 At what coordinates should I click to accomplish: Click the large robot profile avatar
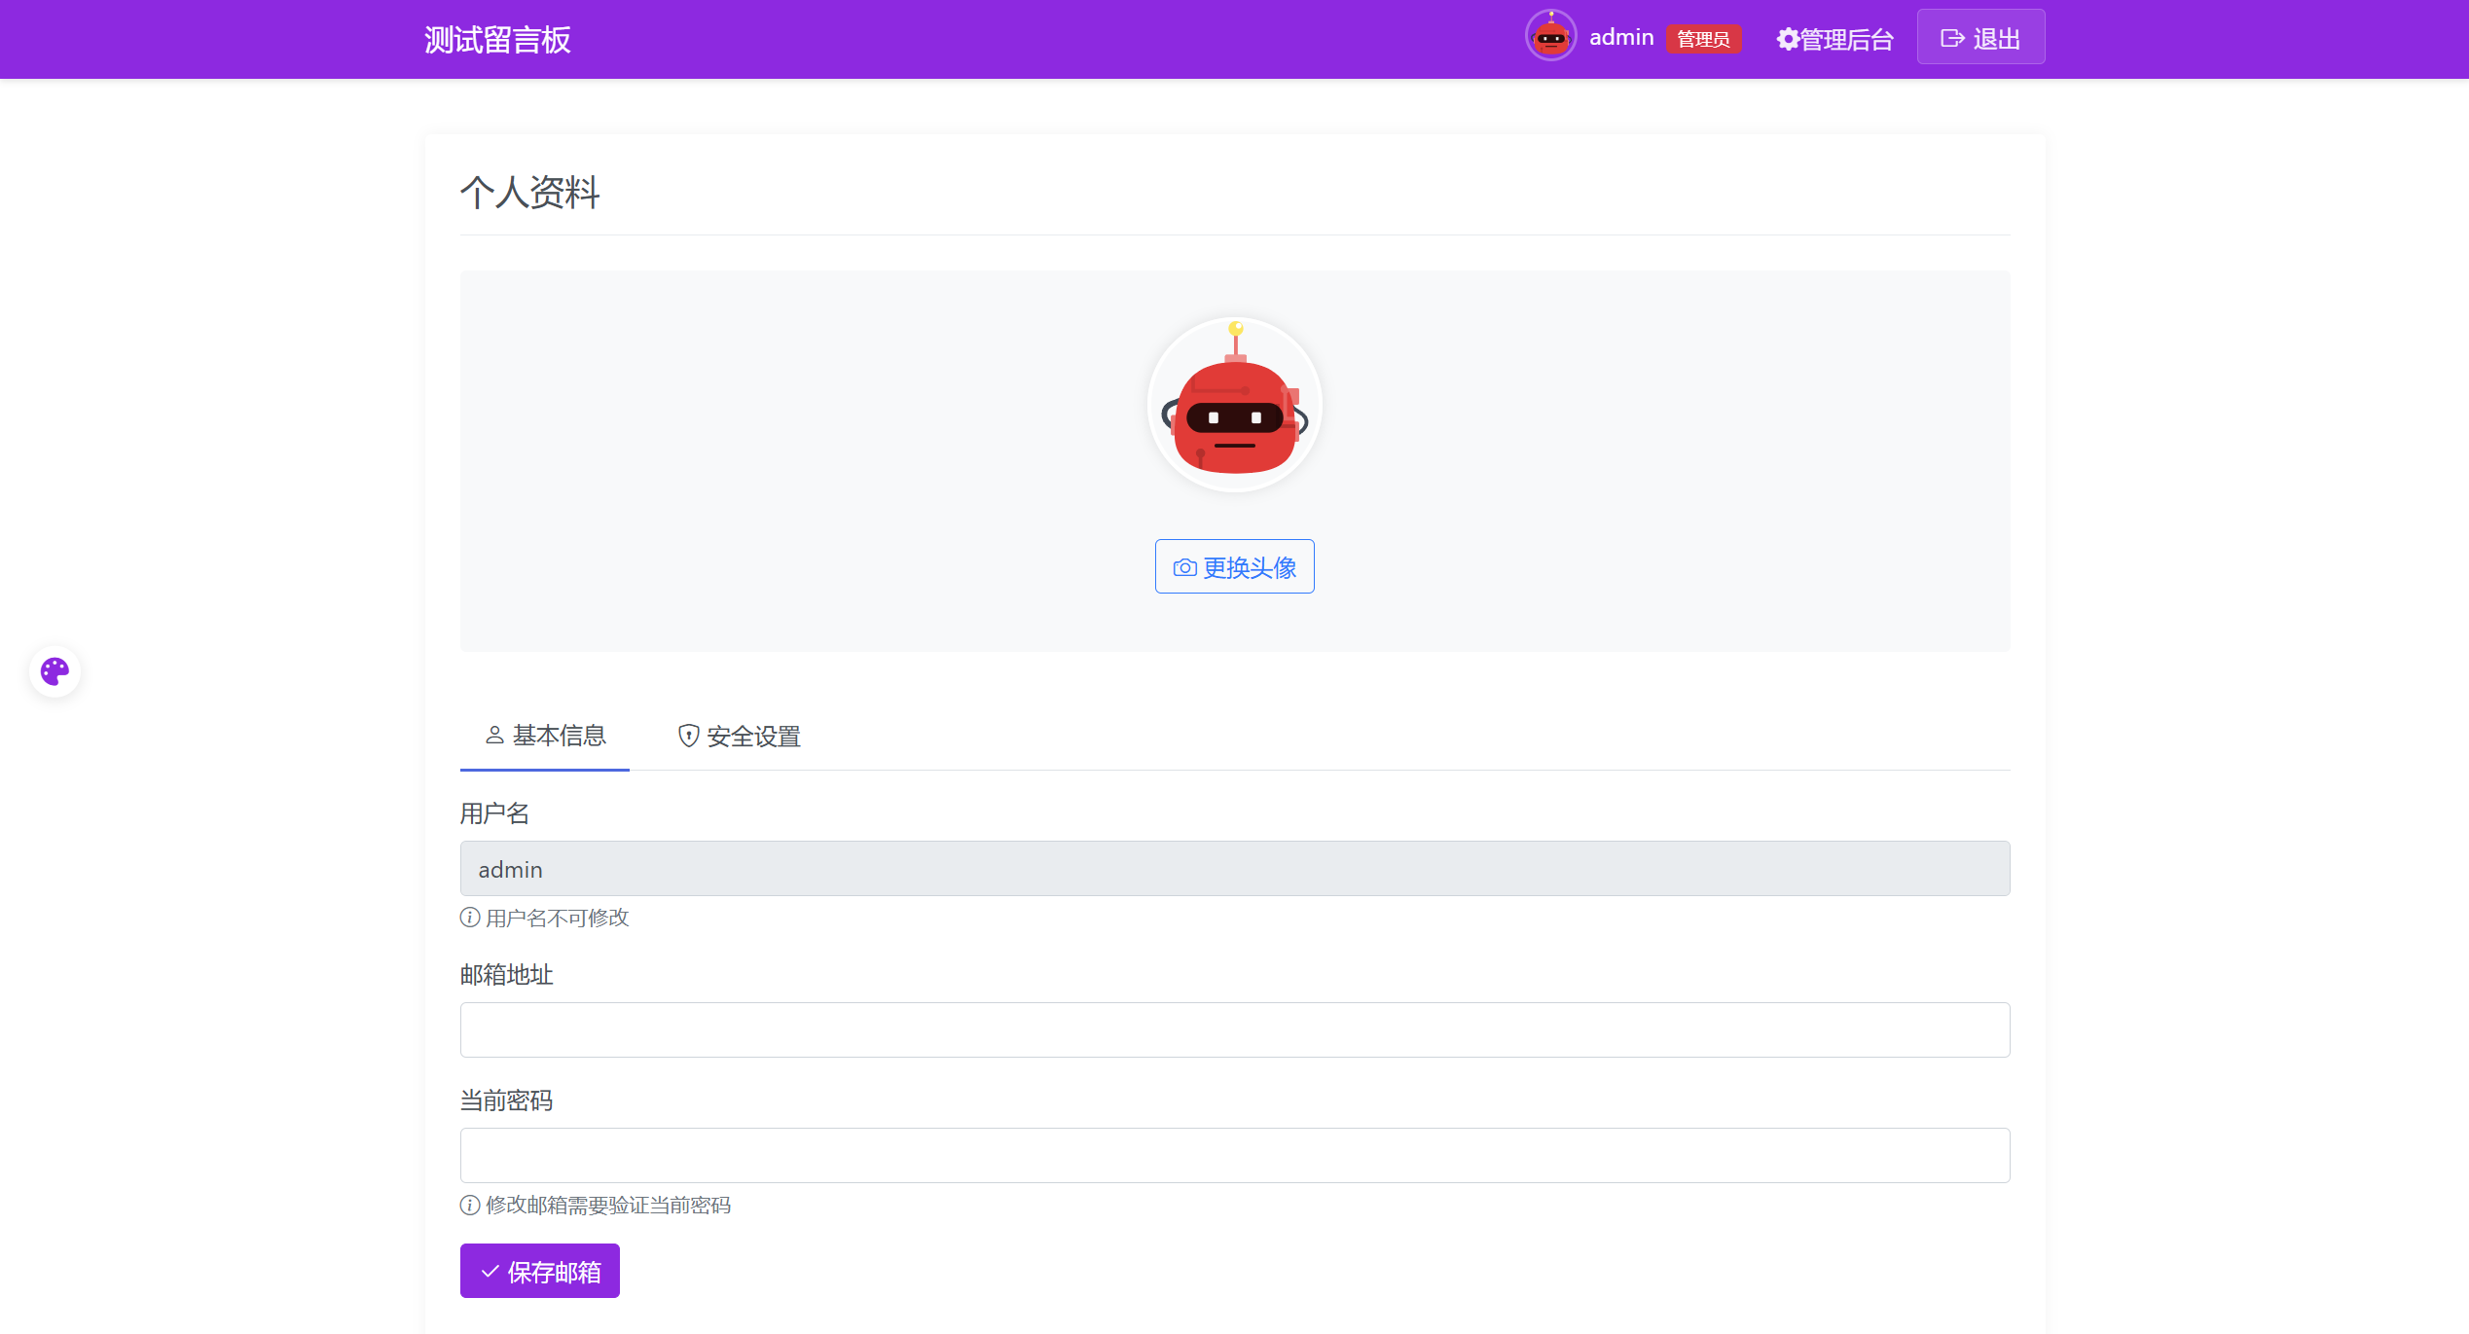(x=1234, y=405)
